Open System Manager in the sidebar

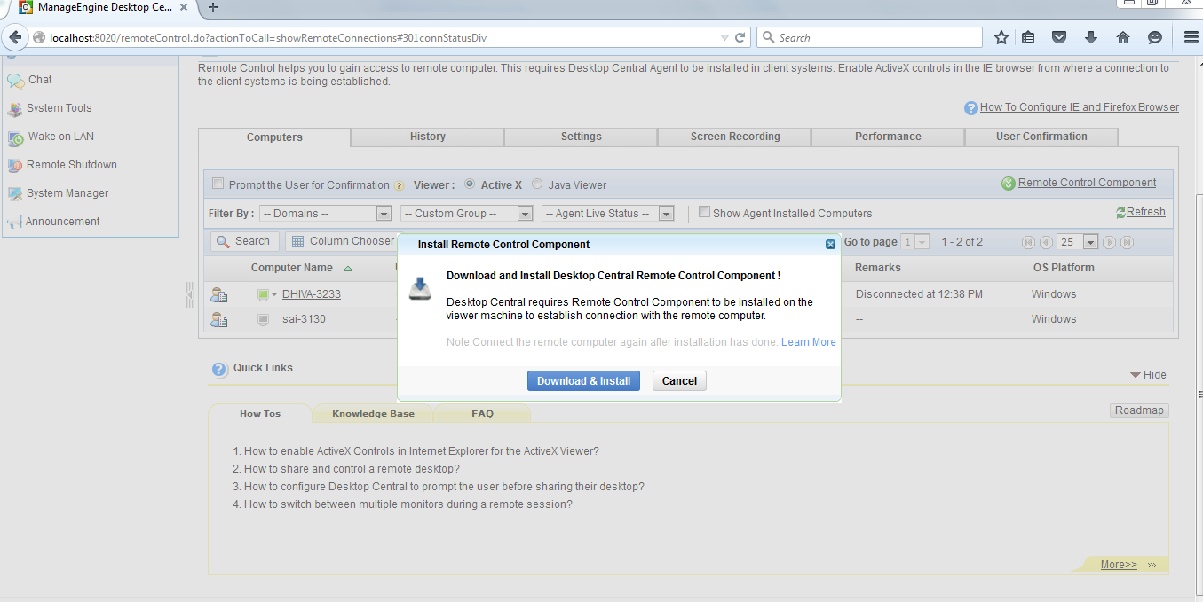(x=67, y=193)
